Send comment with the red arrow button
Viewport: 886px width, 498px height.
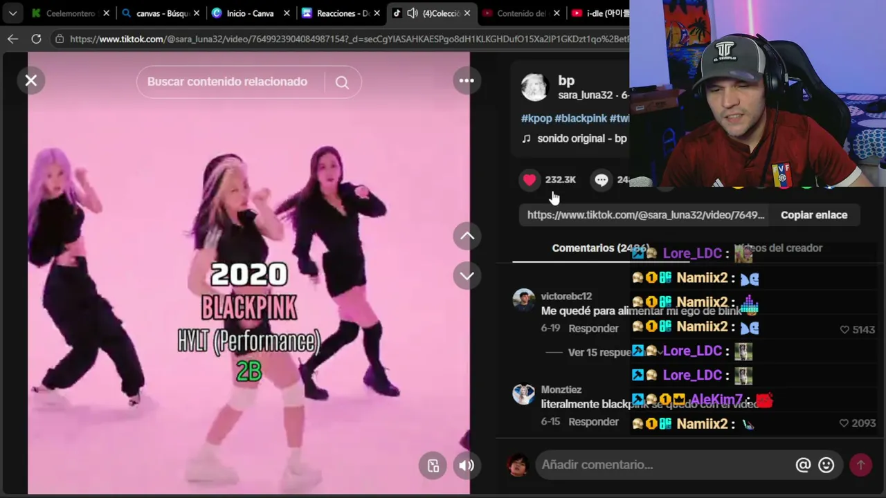[x=861, y=465]
